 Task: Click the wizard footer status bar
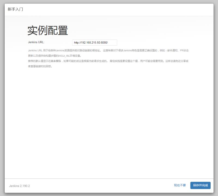click(x=109, y=185)
